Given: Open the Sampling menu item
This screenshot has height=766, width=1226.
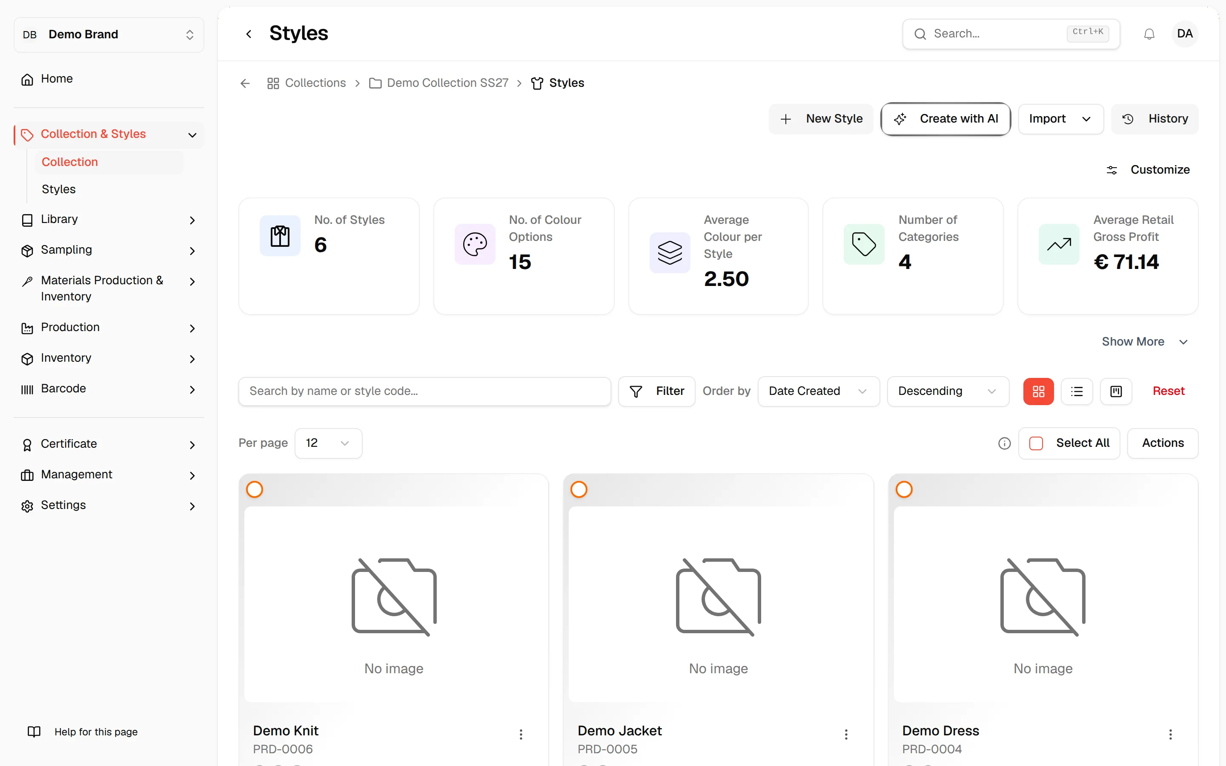Looking at the screenshot, I should [x=109, y=250].
